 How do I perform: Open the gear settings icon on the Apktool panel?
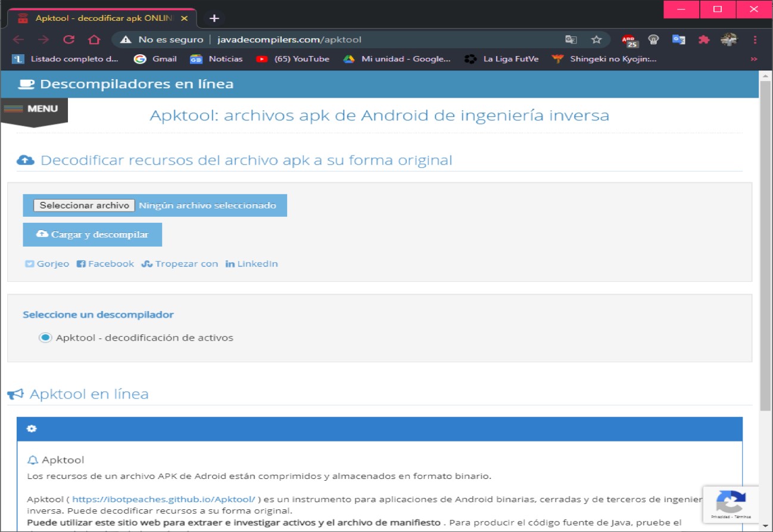[32, 428]
